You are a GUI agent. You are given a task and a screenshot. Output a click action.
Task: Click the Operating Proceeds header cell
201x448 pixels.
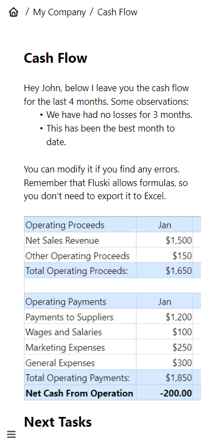click(80, 225)
